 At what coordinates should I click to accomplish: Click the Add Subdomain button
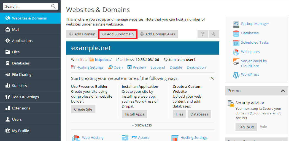pos(118,34)
